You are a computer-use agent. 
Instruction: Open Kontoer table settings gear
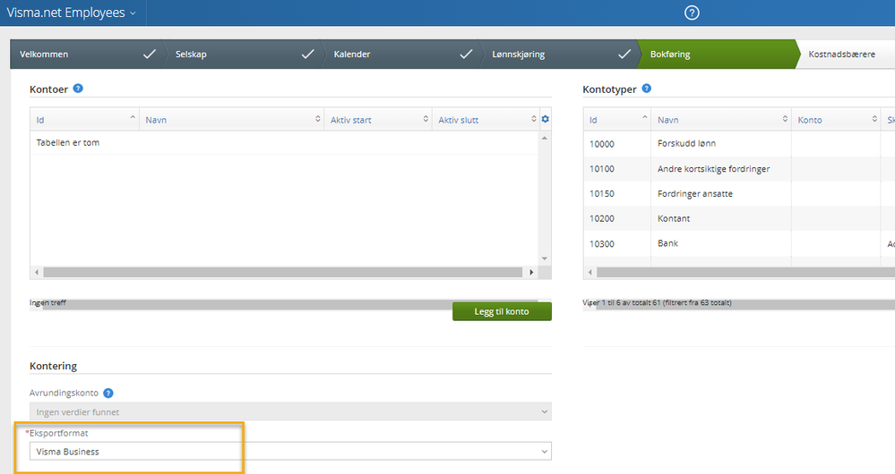[545, 119]
